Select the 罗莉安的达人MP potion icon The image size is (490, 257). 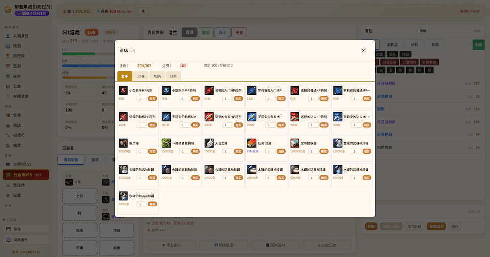[338, 117]
